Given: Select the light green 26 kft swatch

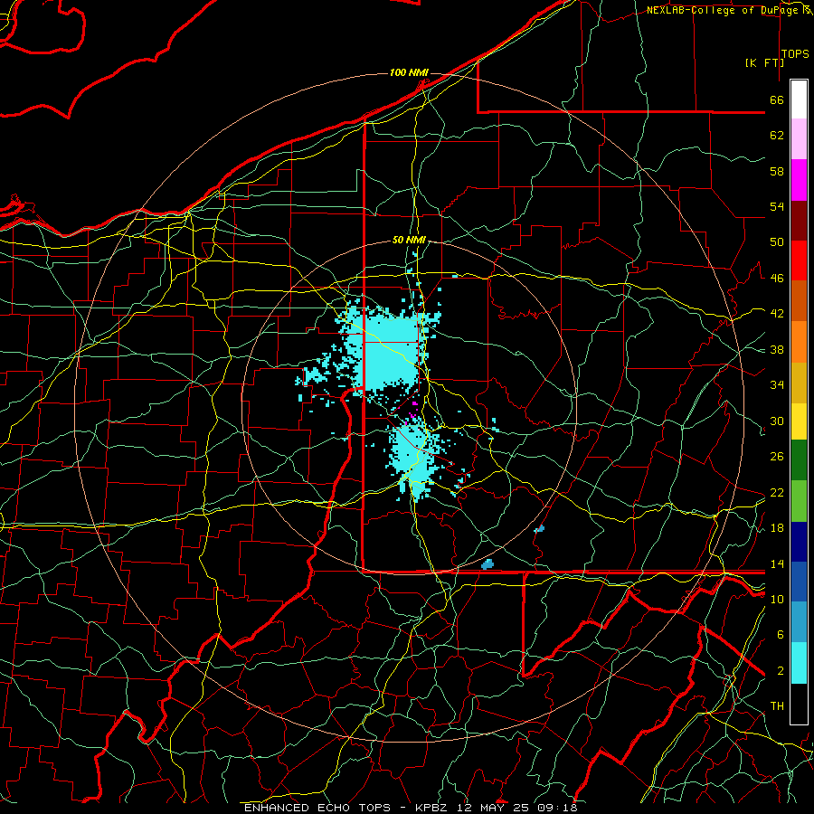Looking at the screenshot, I should point(799,501).
